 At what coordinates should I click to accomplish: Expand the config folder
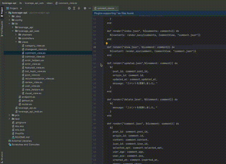[10, 20]
